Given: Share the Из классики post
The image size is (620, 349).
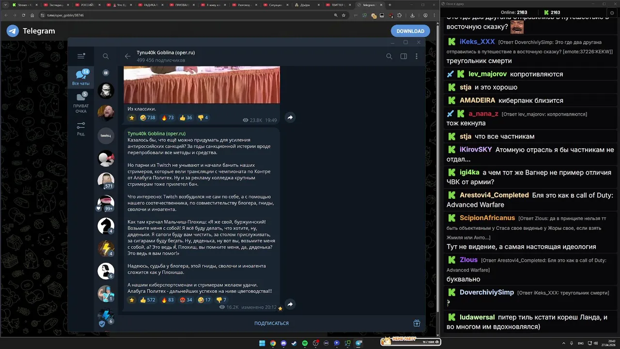Looking at the screenshot, I should coord(290,117).
